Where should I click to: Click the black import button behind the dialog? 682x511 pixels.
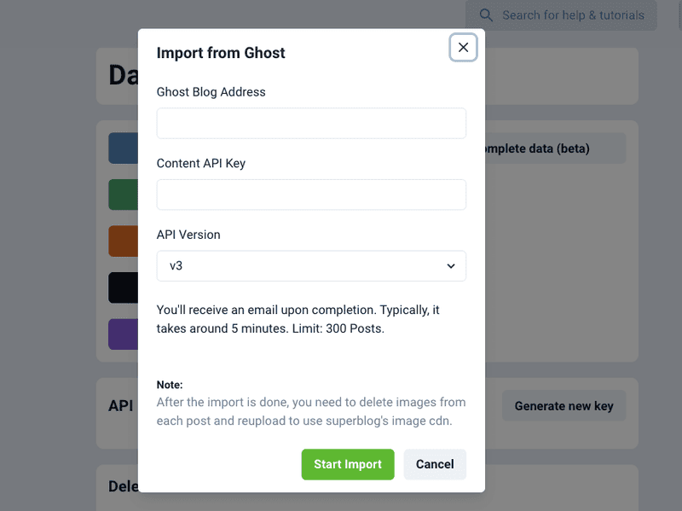(124, 287)
